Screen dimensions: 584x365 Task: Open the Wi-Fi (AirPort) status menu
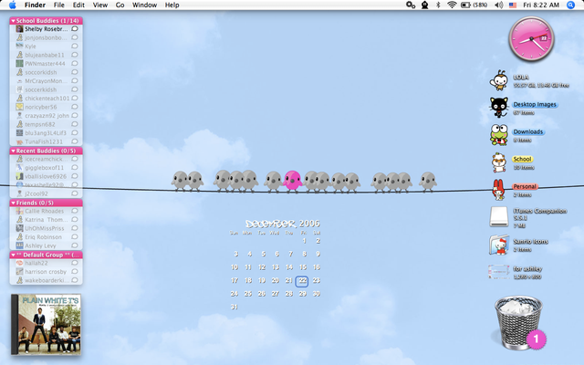click(452, 5)
